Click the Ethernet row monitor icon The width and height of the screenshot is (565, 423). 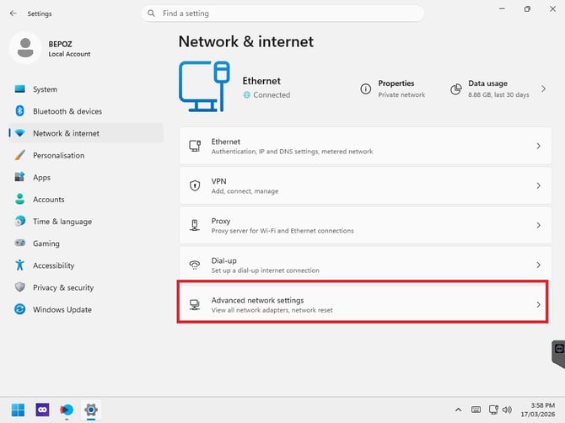pyautogui.click(x=195, y=146)
